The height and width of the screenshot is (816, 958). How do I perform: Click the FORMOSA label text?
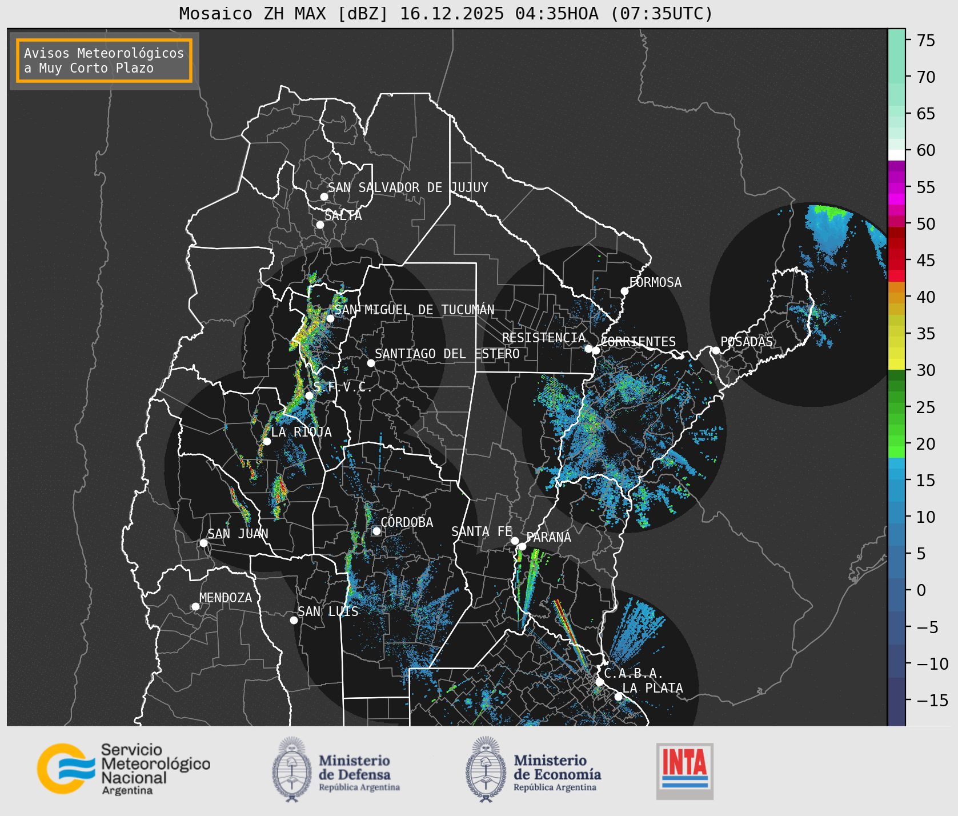[655, 282]
